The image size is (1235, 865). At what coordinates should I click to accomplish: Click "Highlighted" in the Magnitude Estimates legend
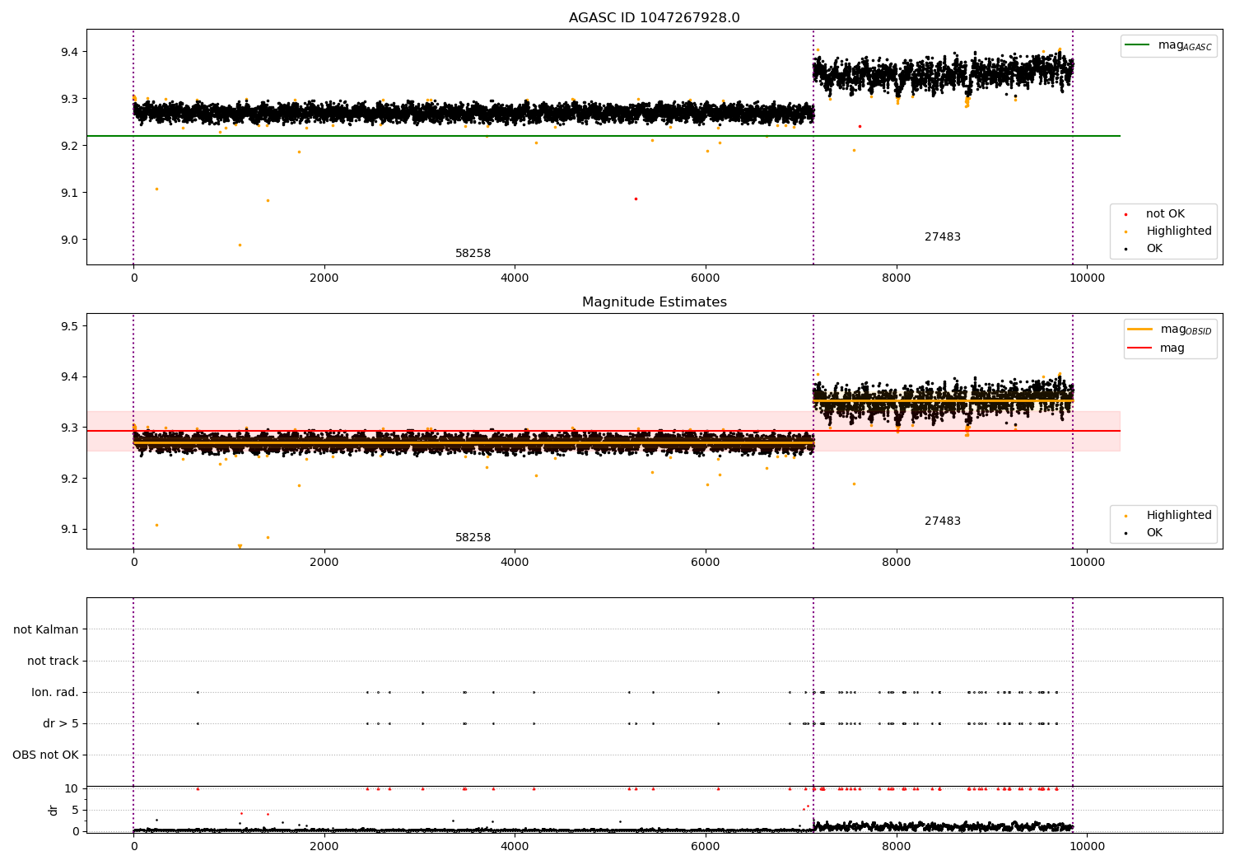1179,516
